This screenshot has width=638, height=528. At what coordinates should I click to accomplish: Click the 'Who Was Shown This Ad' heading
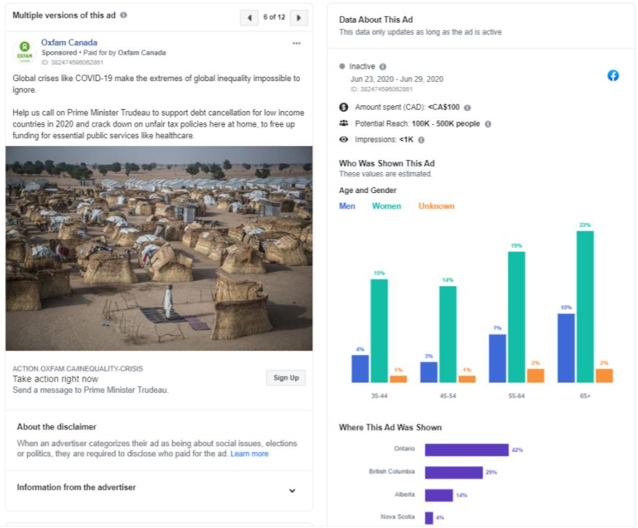click(x=387, y=163)
